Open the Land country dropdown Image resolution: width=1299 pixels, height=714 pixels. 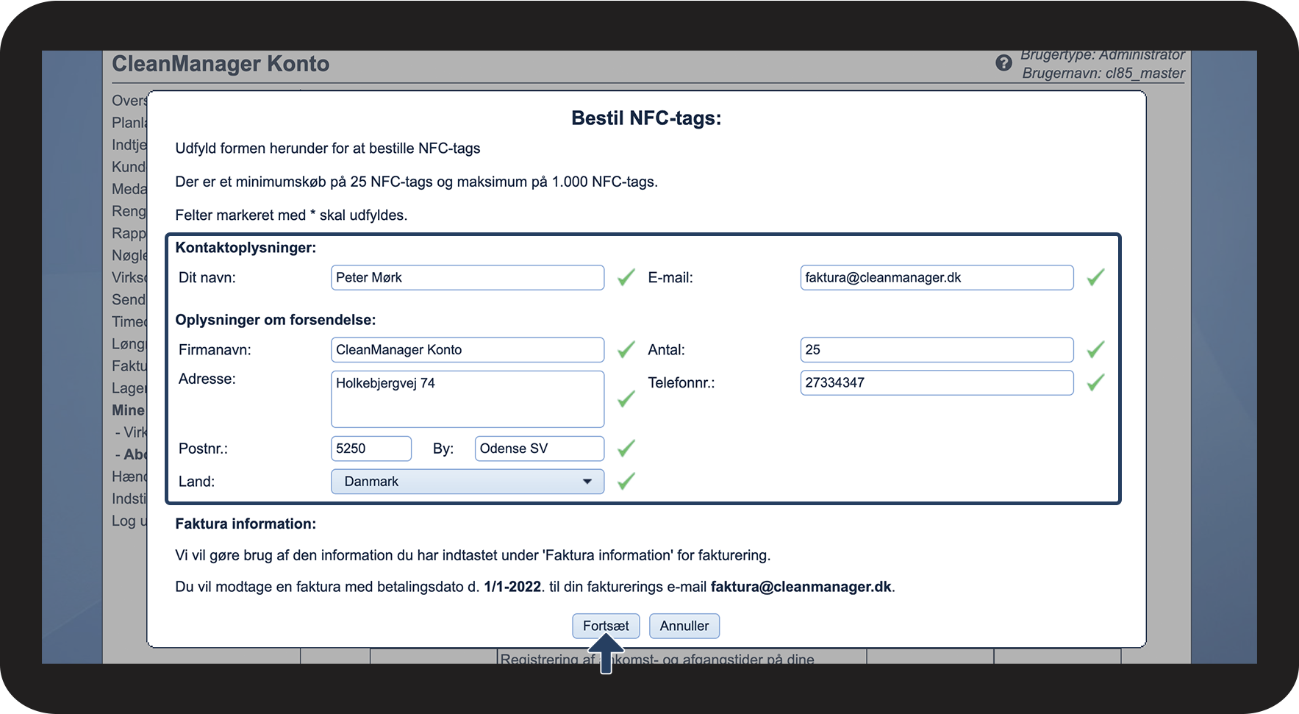[467, 482]
